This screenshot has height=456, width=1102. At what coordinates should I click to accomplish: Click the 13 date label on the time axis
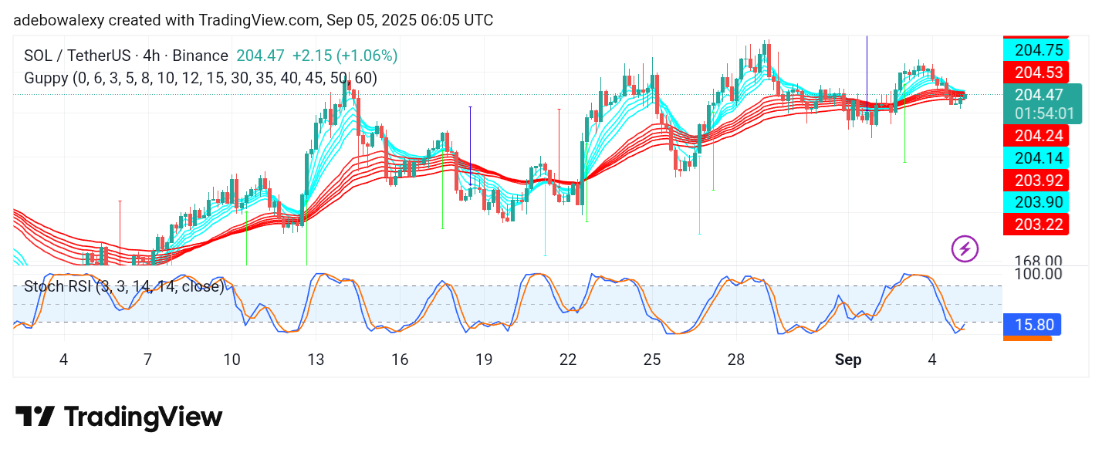pyautogui.click(x=316, y=360)
